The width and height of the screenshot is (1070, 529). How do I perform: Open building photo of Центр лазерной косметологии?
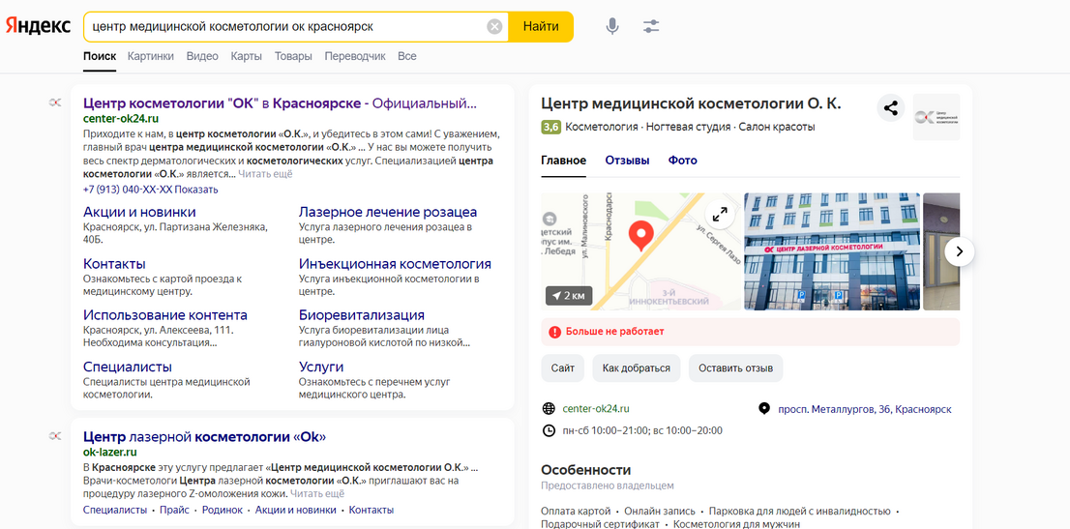click(x=832, y=251)
